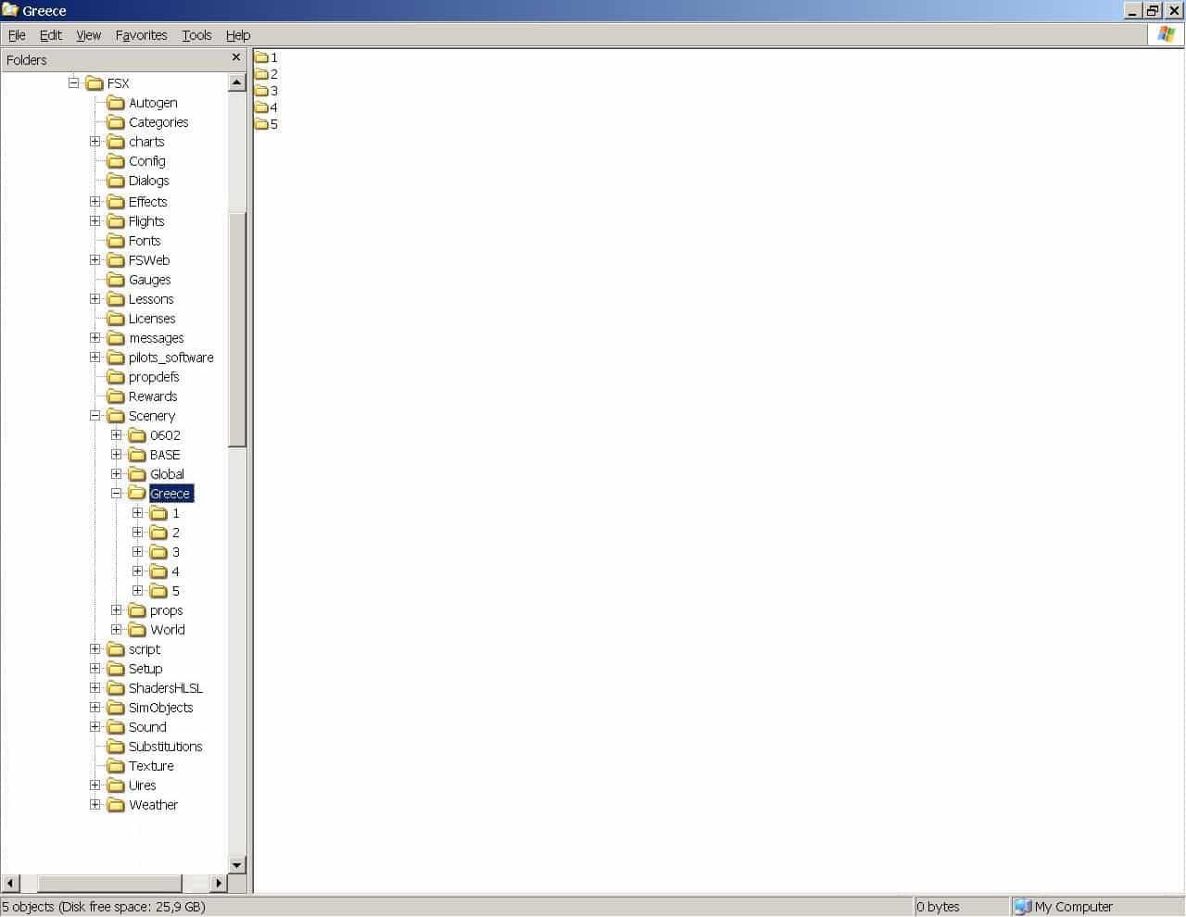Select the World folder in tree
1186x917 pixels.
pyautogui.click(x=168, y=630)
